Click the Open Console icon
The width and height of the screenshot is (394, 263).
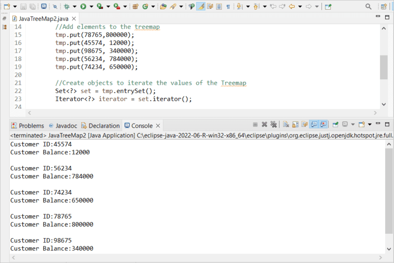361,124
